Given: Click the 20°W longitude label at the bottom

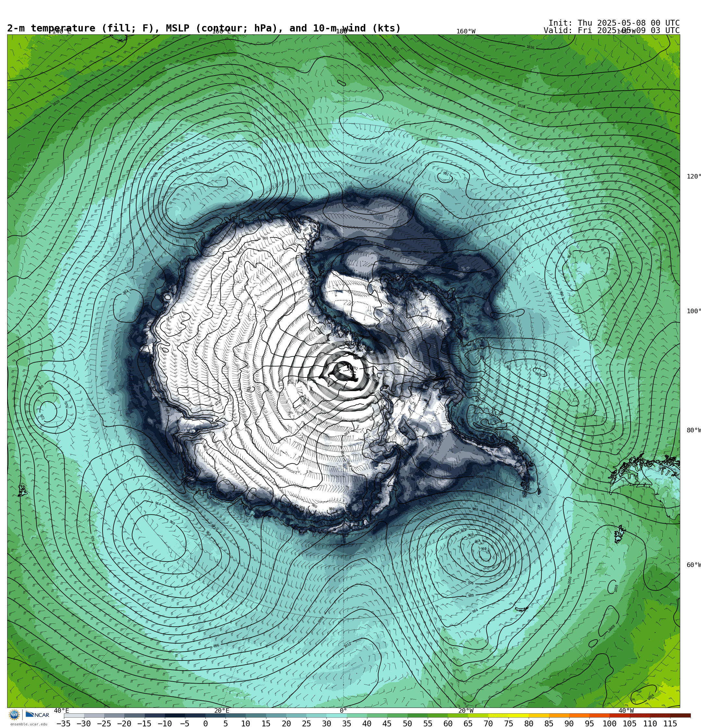Looking at the screenshot, I should coord(466,710).
